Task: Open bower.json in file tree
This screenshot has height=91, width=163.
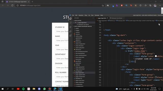Action: tap(78, 42)
